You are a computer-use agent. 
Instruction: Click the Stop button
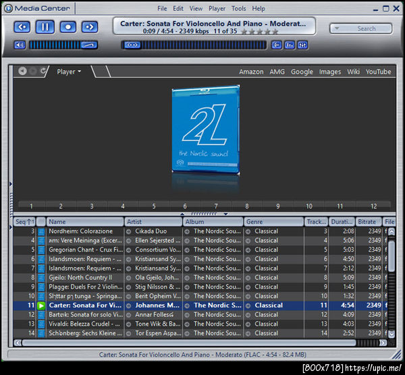click(68, 27)
